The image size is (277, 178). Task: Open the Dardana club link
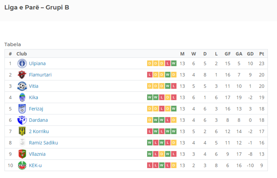tap(38, 120)
